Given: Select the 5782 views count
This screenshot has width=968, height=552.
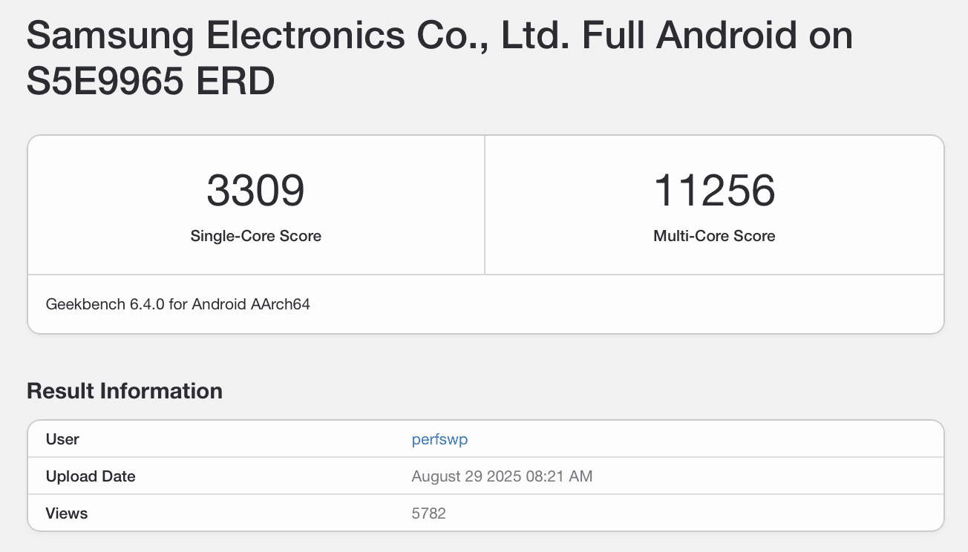Looking at the screenshot, I should coord(428,513).
